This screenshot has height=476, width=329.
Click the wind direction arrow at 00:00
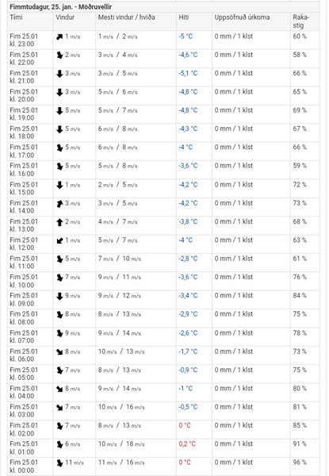point(59,463)
